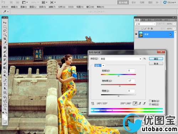The width and height of the screenshot is (178, 134).
Task: Open the 图像(I) menu
Action: point(23,7)
